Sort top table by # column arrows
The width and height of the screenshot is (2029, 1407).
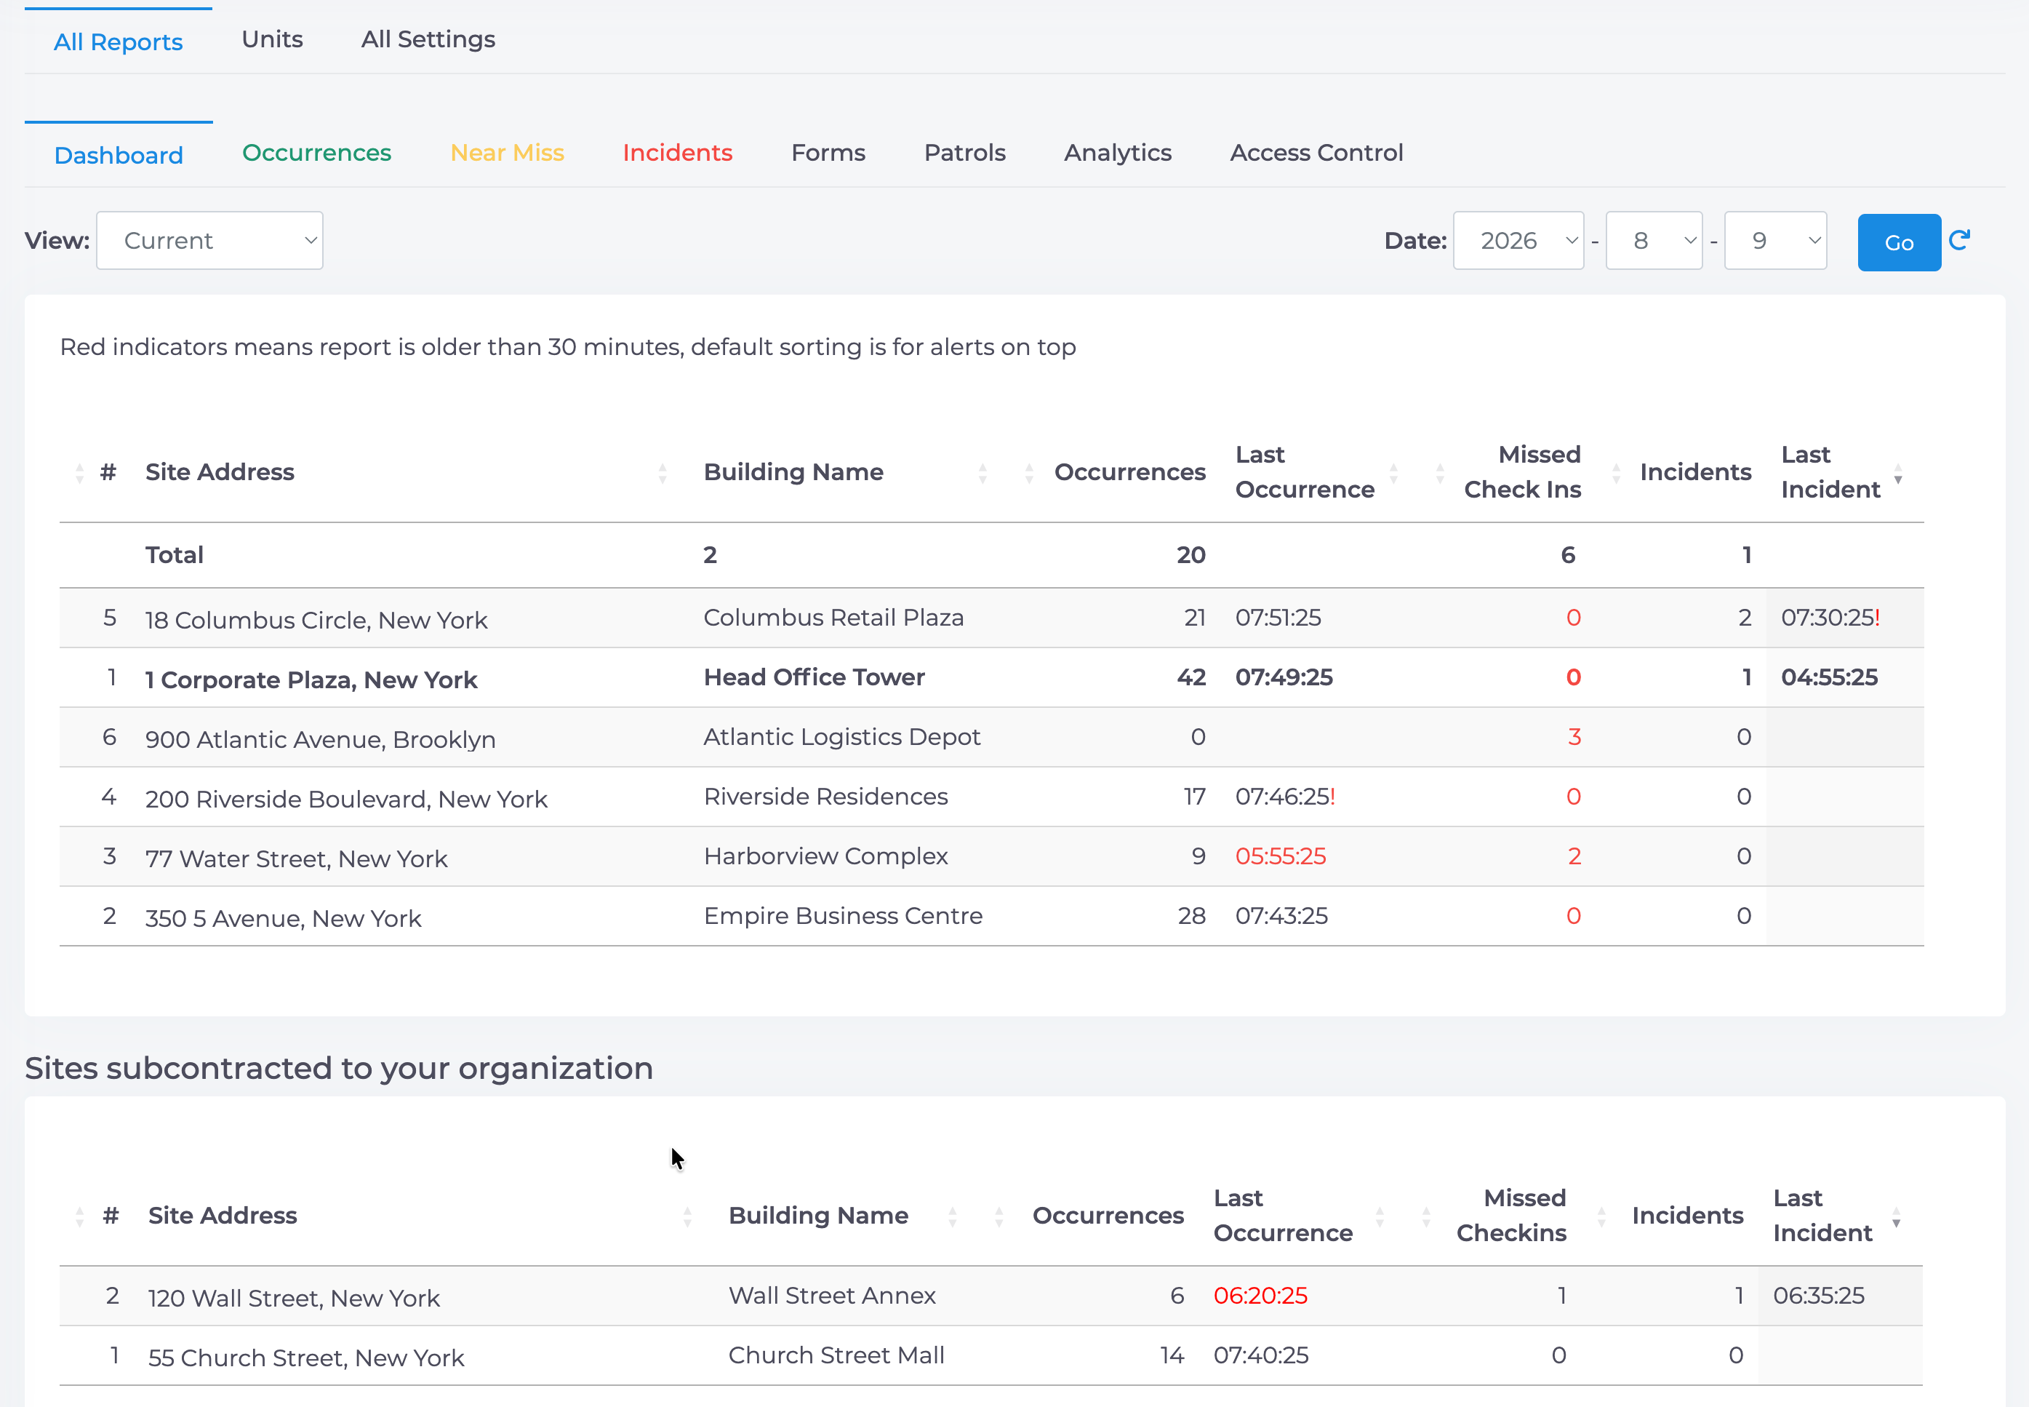[79, 473]
